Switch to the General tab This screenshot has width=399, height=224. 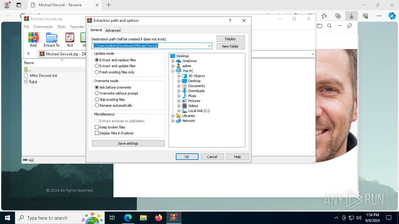tap(96, 30)
